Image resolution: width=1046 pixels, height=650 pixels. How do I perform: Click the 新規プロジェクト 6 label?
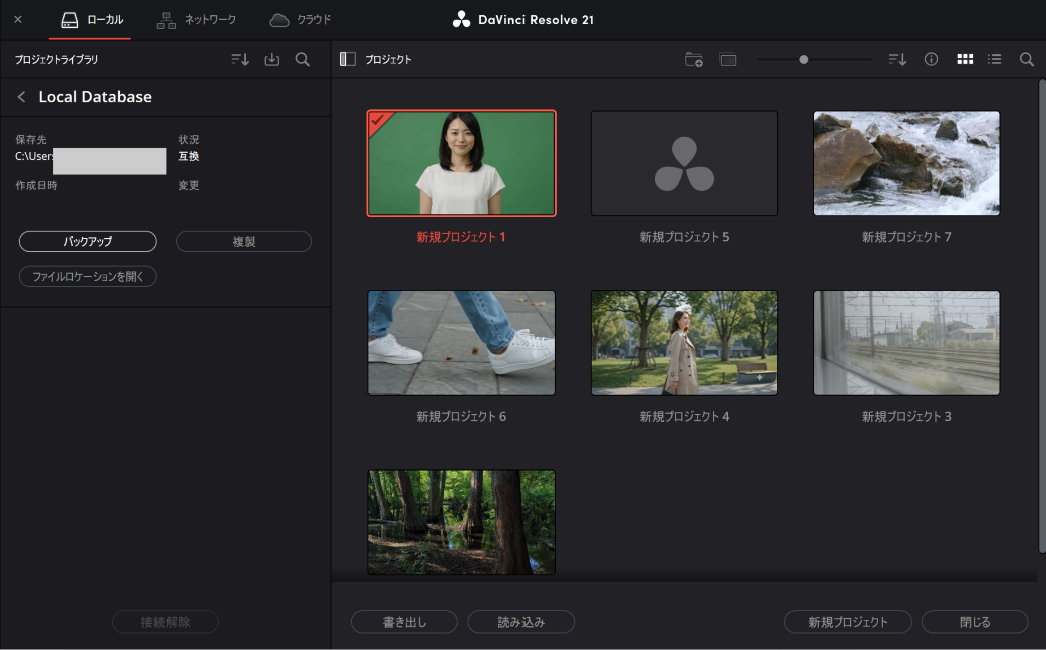click(x=461, y=416)
